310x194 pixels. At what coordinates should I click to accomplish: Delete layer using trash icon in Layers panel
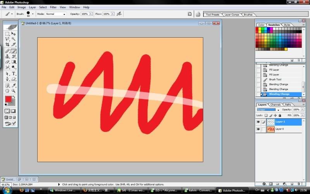pos(298,184)
